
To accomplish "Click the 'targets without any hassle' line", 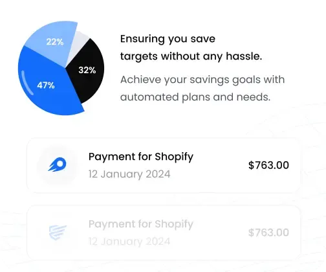I will pos(191,56).
